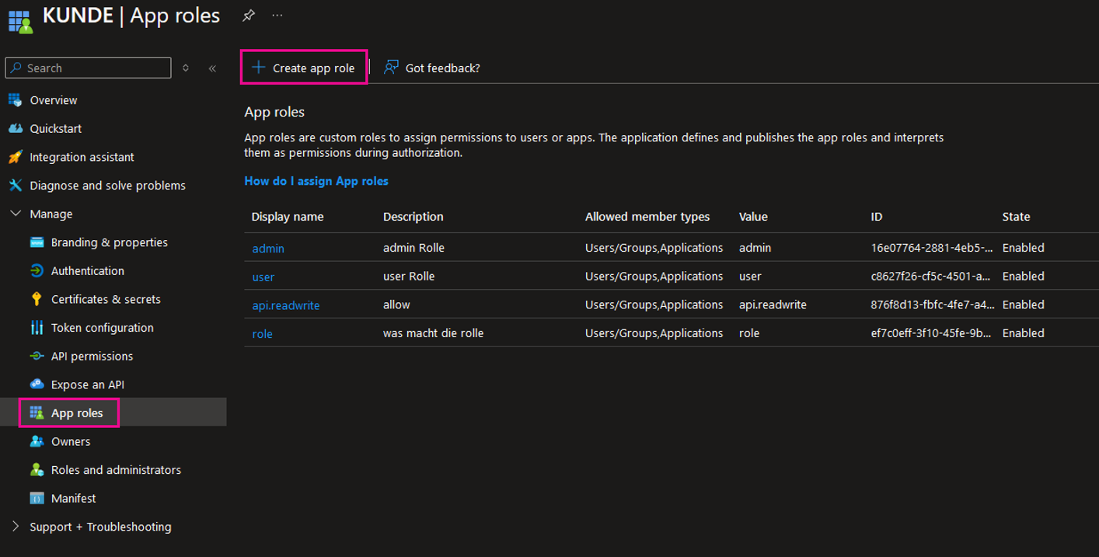
Task: Collapse the sidebar with double chevron
Action: point(212,68)
